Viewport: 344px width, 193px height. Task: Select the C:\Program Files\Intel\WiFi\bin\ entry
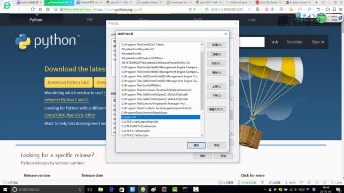coord(160,85)
